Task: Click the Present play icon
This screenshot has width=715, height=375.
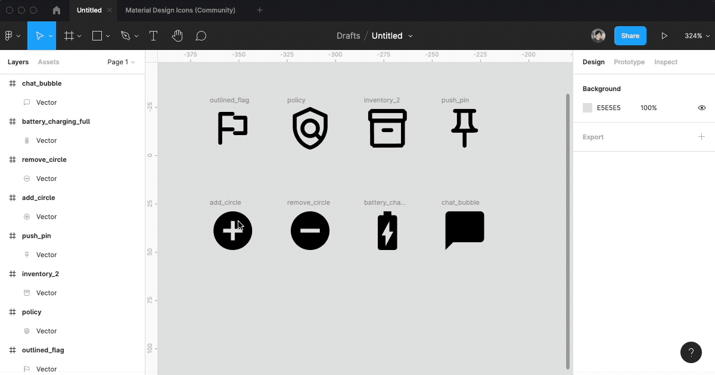Action: [664, 36]
